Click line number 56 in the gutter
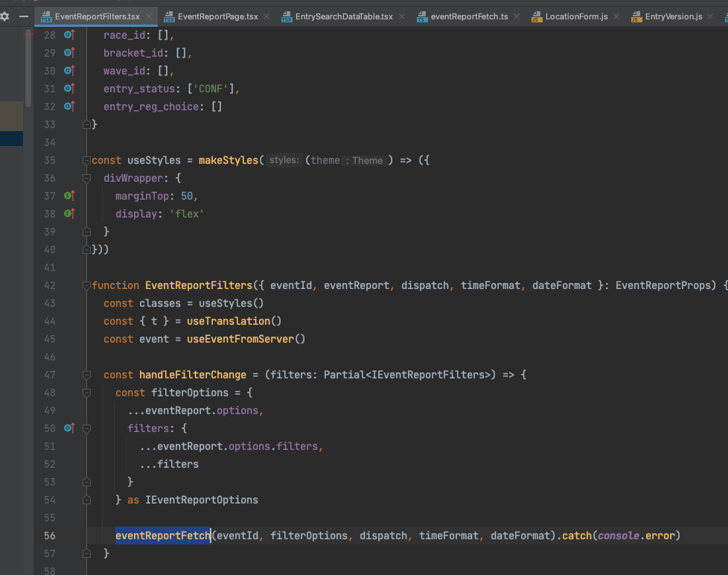Image resolution: width=728 pixels, height=575 pixels. (x=50, y=536)
